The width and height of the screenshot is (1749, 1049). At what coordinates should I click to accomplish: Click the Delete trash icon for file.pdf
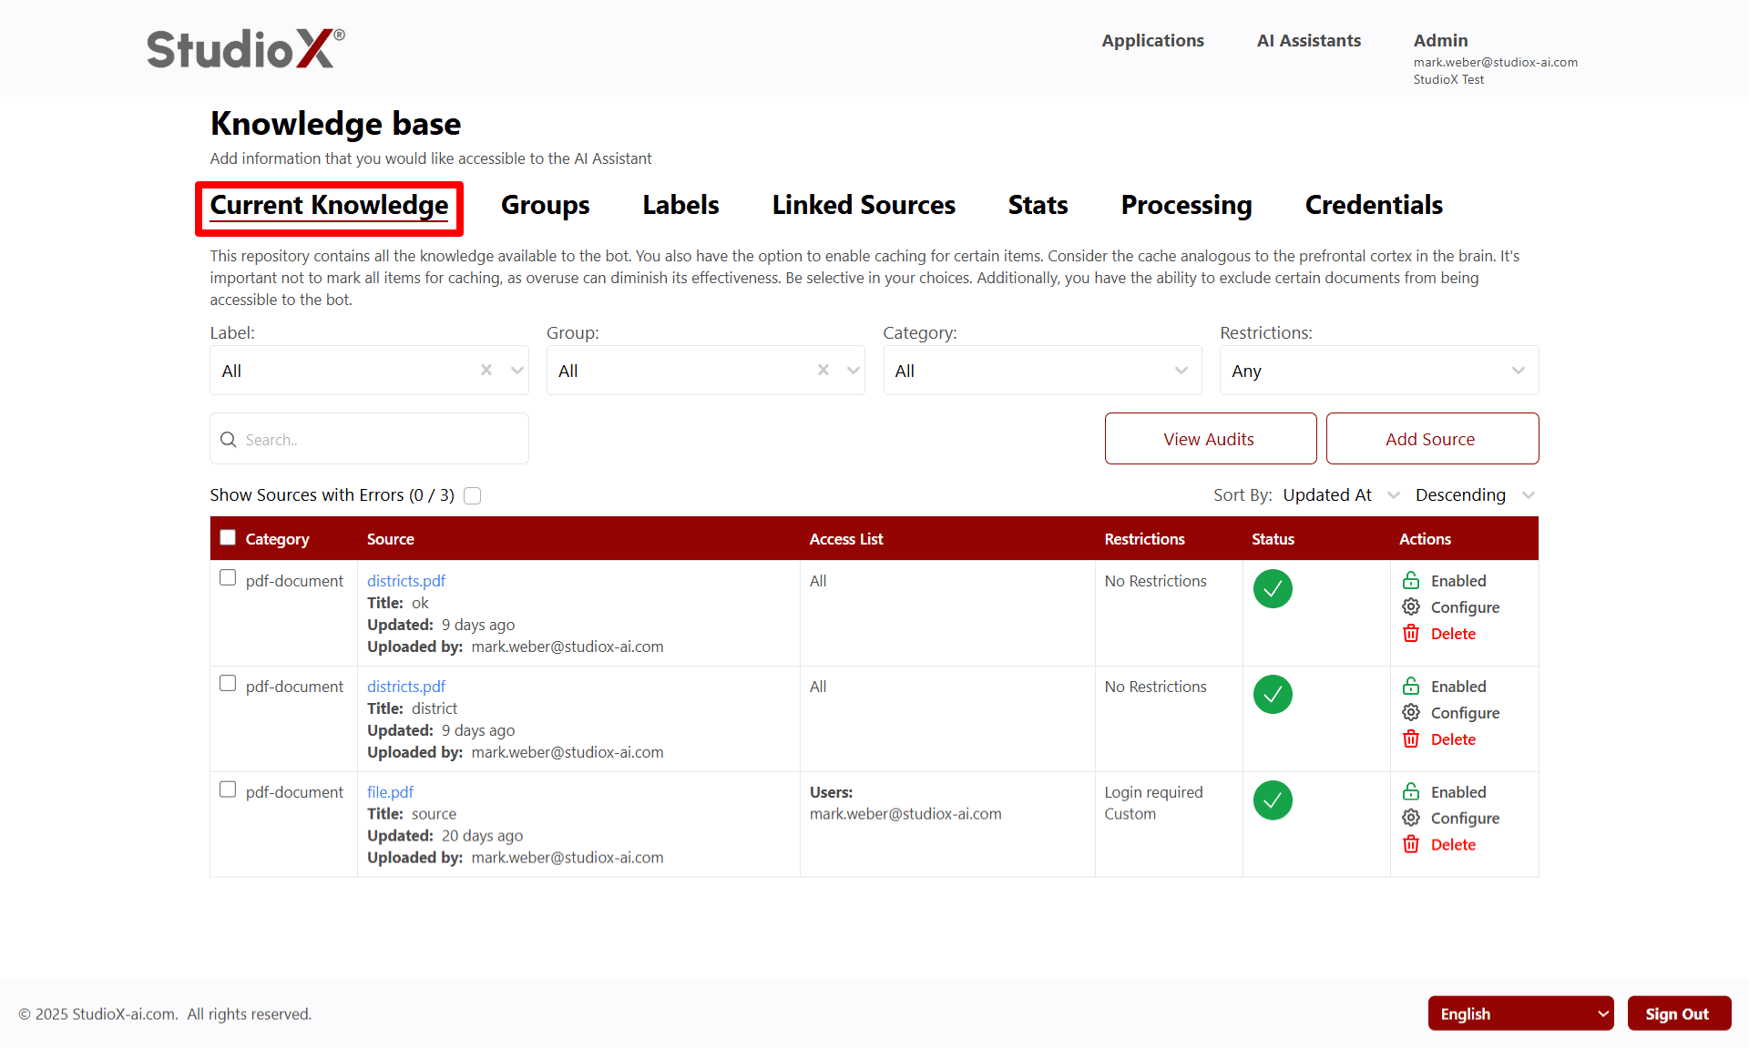tap(1411, 844)
